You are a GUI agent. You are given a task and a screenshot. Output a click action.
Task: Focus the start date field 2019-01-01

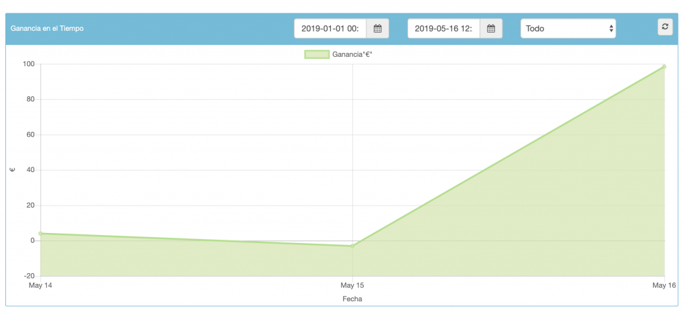coord(330,28)
